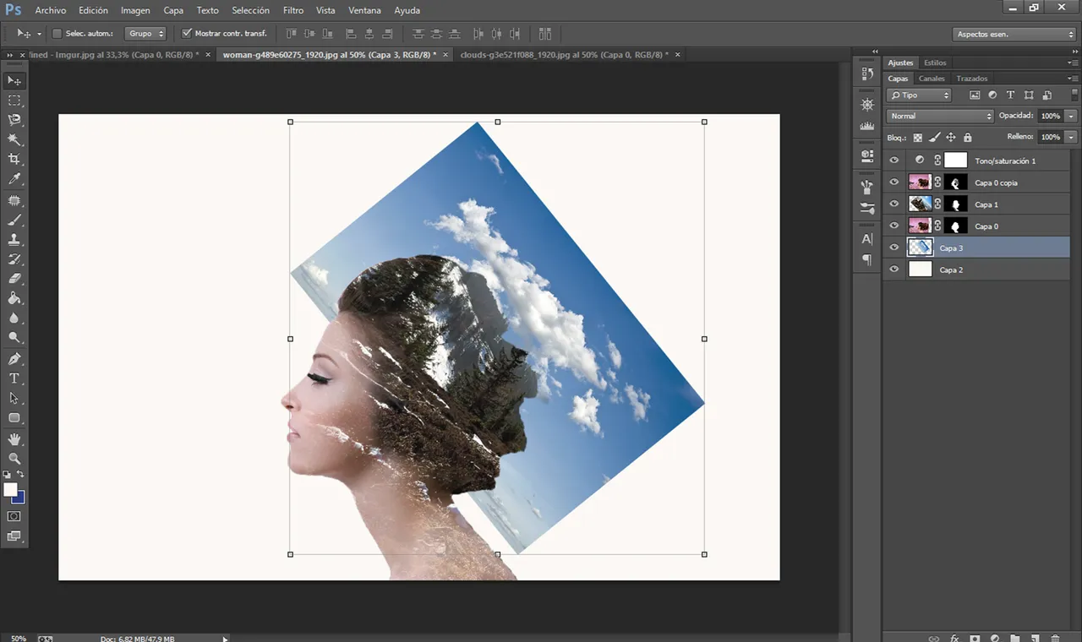Select the Path Selection tool

(x=14, y=398)
